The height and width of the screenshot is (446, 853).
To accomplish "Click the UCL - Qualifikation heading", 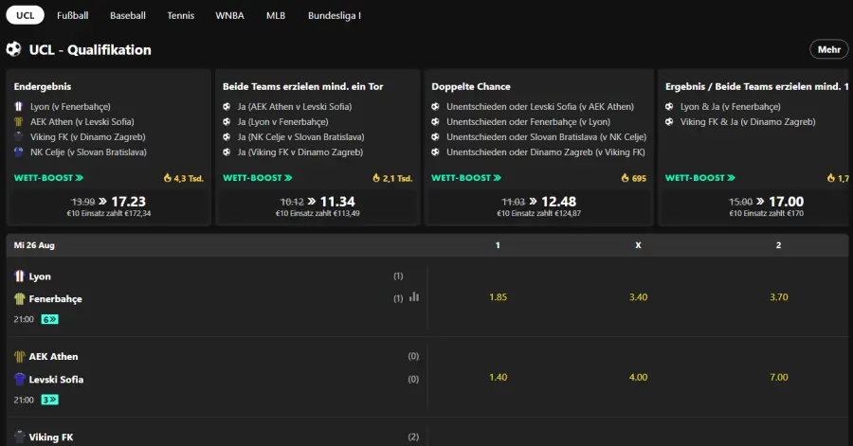I will 90,49.
